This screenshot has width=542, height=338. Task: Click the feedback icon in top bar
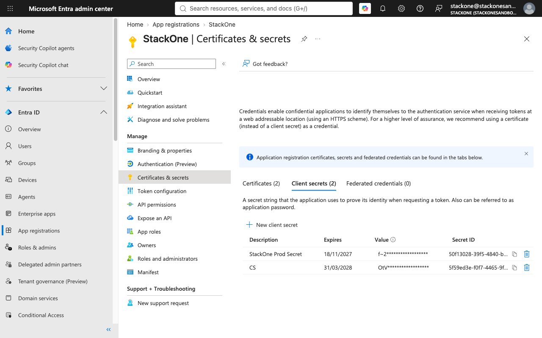click(439, 8)
